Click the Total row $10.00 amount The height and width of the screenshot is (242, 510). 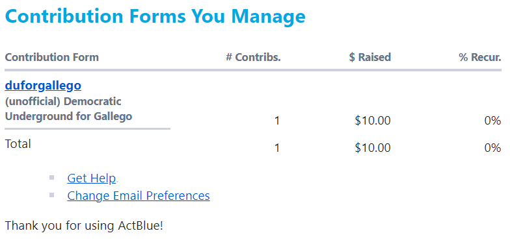tap(373, 148)
